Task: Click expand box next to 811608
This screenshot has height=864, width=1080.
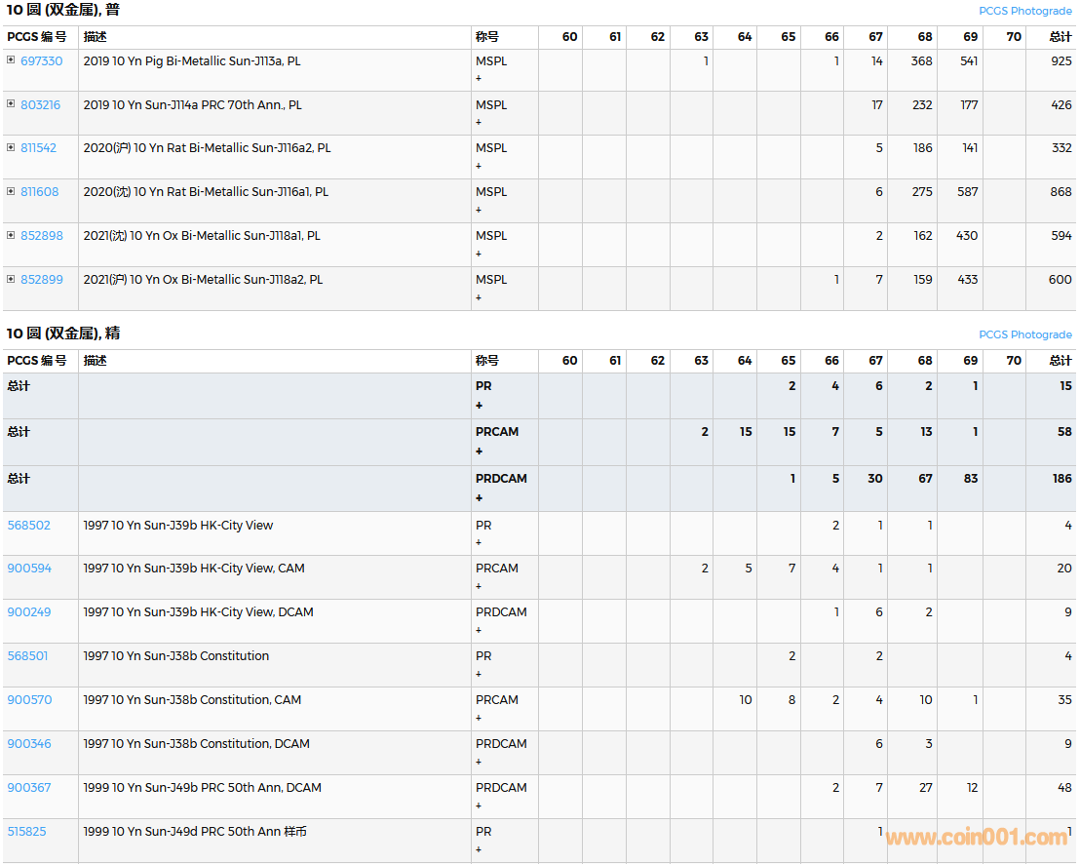Action: click(11, 192)
